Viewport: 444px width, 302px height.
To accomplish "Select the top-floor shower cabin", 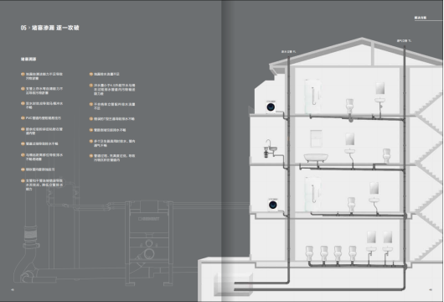I will point(313,96).
